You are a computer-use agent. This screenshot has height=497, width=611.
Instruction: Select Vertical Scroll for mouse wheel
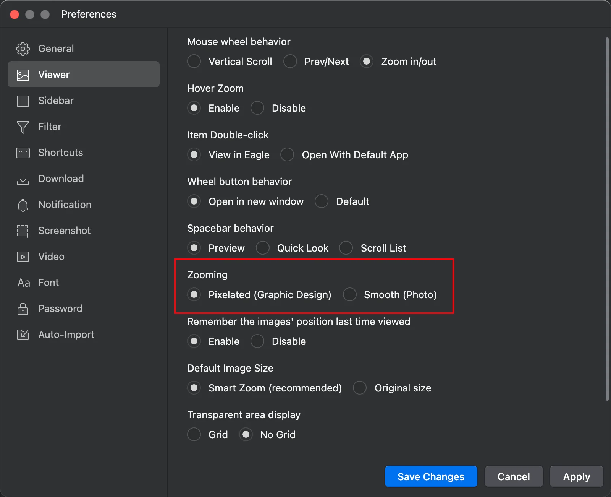point(194,61)
